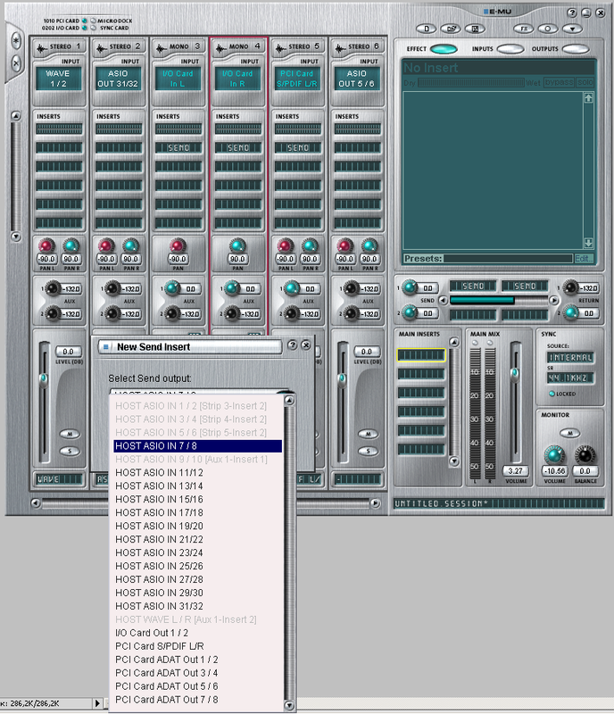
Task: Open strip 6 ASIO OUT 5/6 input selector
Action: click(x=357, y=79)
